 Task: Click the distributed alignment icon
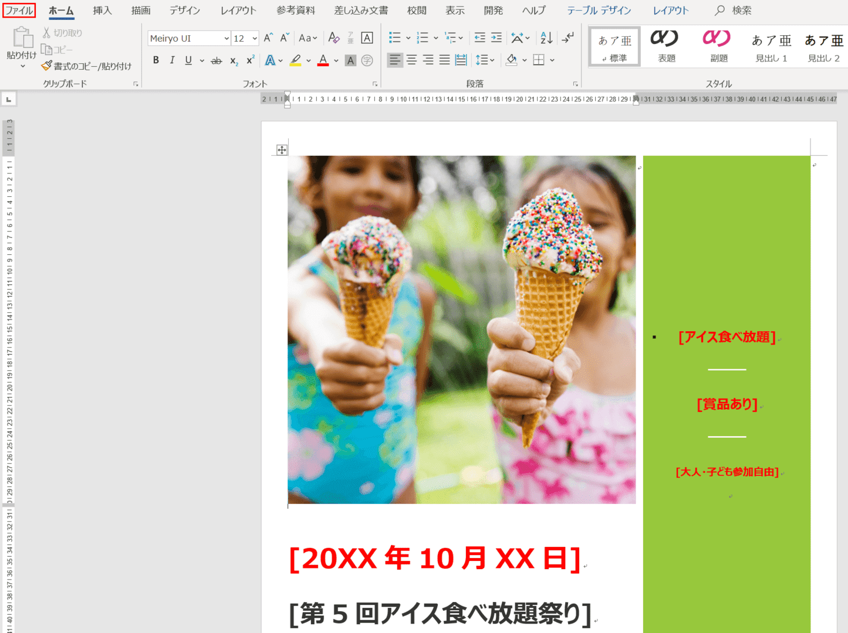coord(461,60)
